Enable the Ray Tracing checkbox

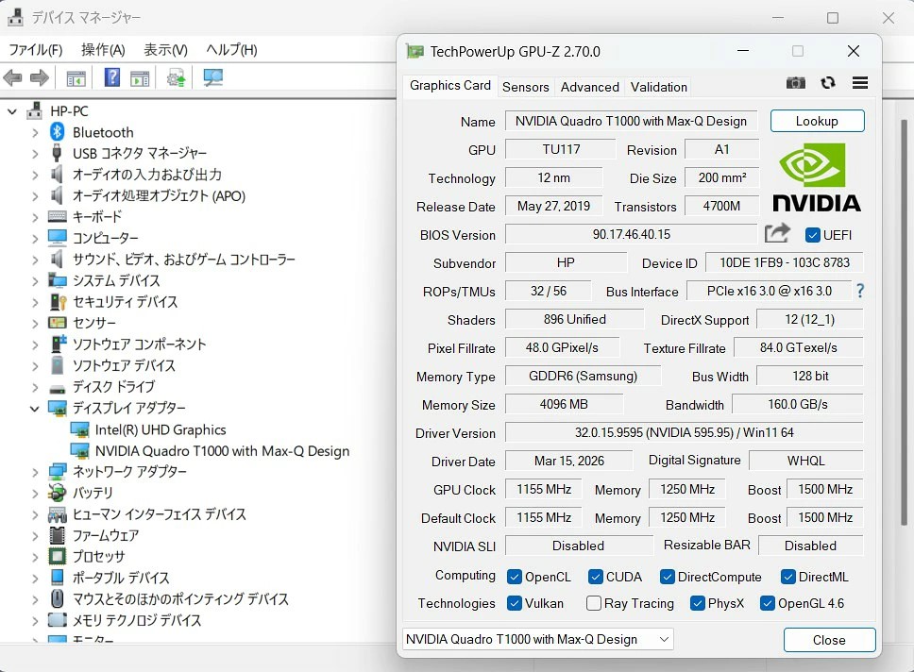pyautogui.click(x=593, y=603)
